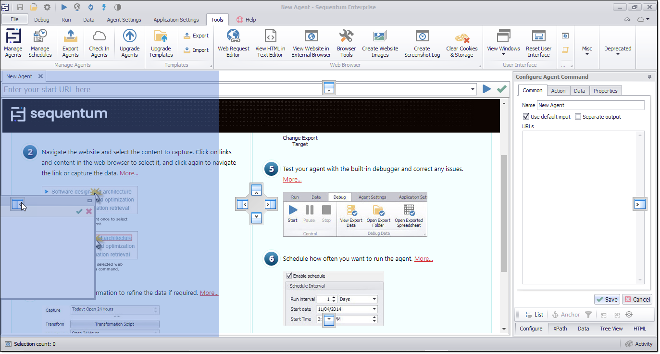Click the Save button

click(607, 299)
